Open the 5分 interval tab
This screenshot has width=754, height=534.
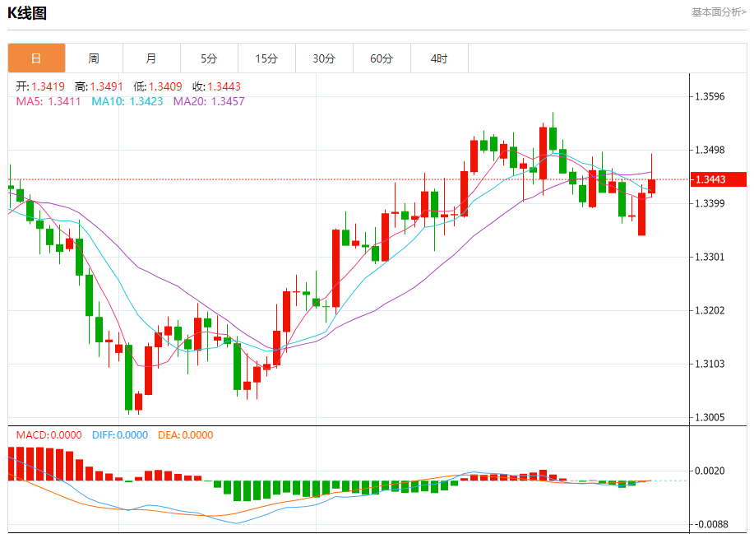pos(209,58)
